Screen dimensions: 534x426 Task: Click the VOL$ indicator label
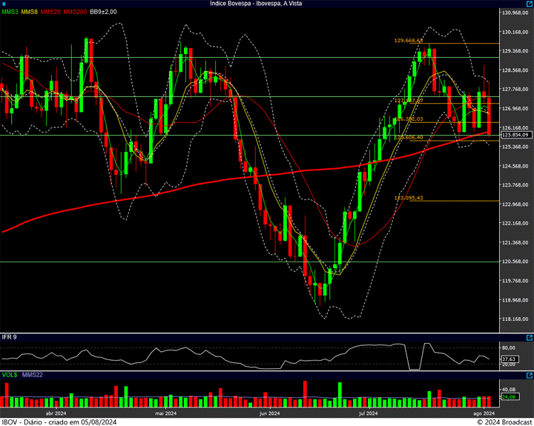10,376
